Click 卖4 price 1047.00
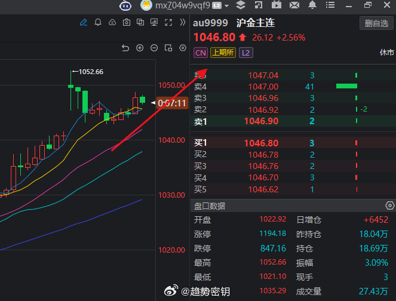This screenshot has height=301, width=396. click(x=263, y=87)
